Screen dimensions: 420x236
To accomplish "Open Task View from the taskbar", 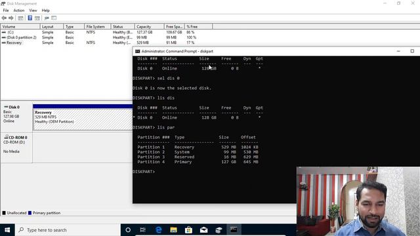I will 143,230.
